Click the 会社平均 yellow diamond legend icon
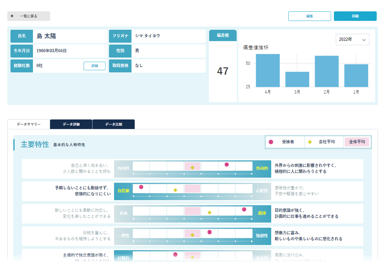Screen dimensions: 384x278 310,142
